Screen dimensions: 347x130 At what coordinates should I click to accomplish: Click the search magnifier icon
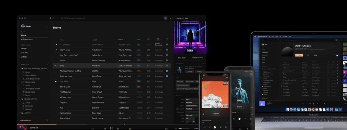coord(62,18)
